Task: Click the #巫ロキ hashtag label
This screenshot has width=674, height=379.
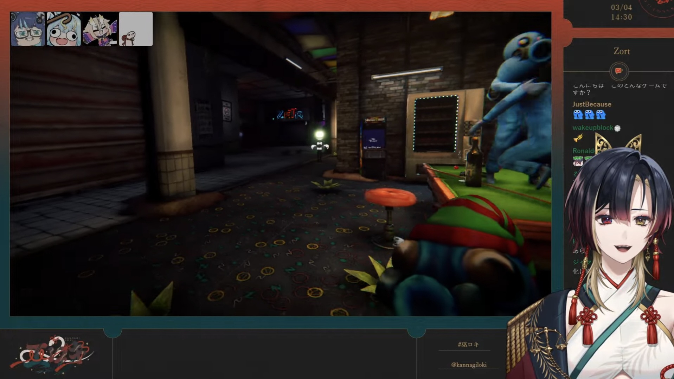Action: click(x=468, y=345)
